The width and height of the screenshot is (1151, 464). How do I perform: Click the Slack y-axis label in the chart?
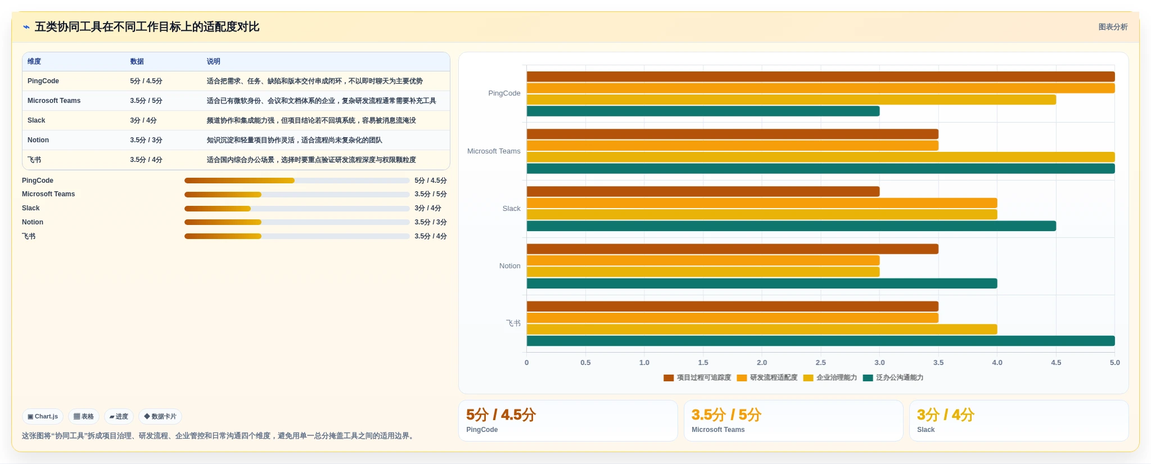coord(512,209)
